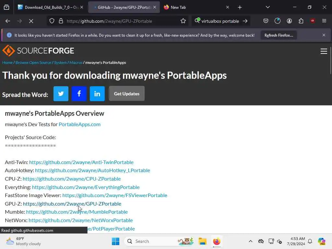The width and height of the screenshot is (332, 249).
Task: Open the cloud-off tray icon
Action: pyautogui.click(x=261, y=241)
